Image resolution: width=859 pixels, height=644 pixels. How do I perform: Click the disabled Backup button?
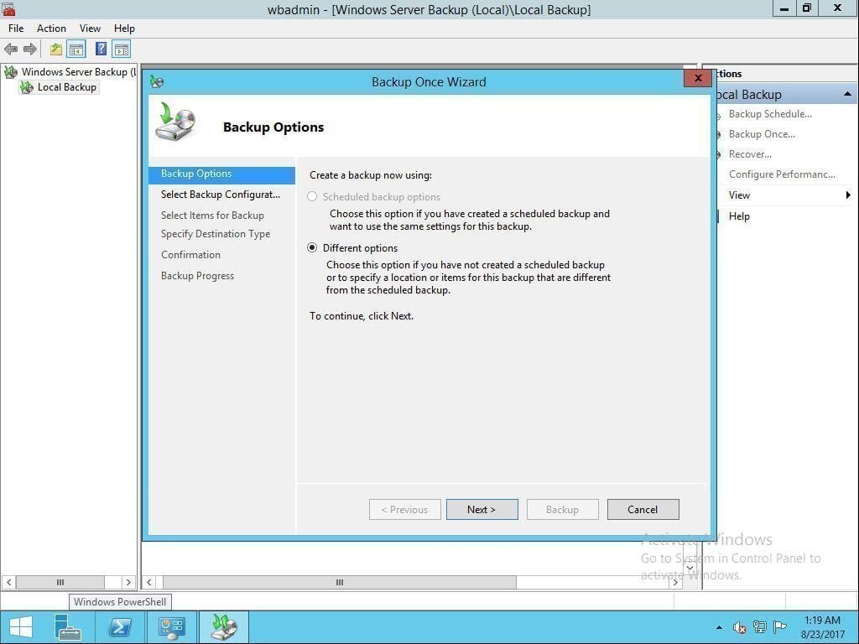pos(563,509)
